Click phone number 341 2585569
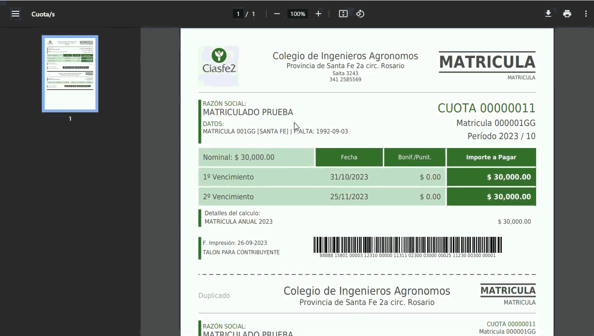Screen dimensions: 594x336 [x=345, y=80]
